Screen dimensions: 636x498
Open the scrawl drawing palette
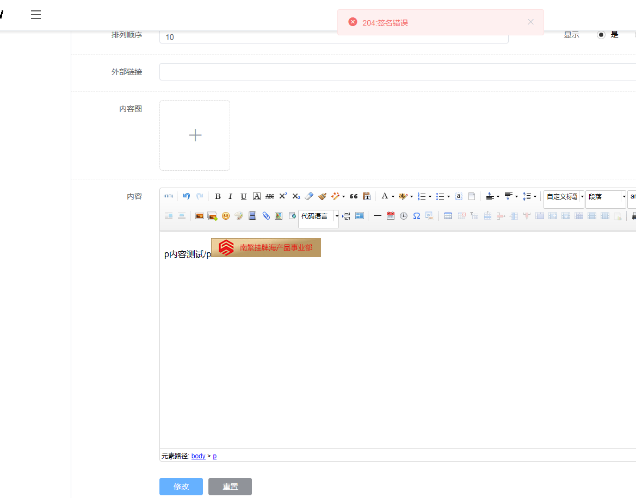pos(239,216)
